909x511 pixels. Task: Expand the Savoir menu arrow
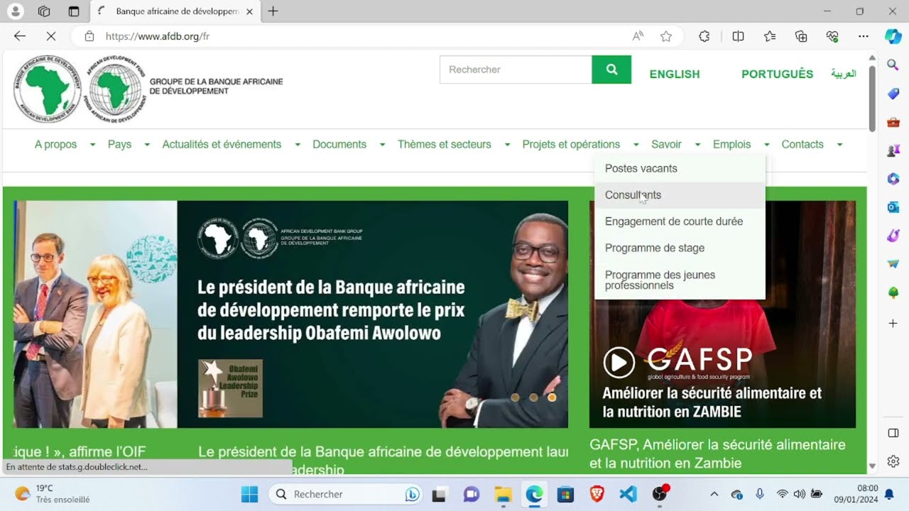pyautogui.click(x=697, y=145)
